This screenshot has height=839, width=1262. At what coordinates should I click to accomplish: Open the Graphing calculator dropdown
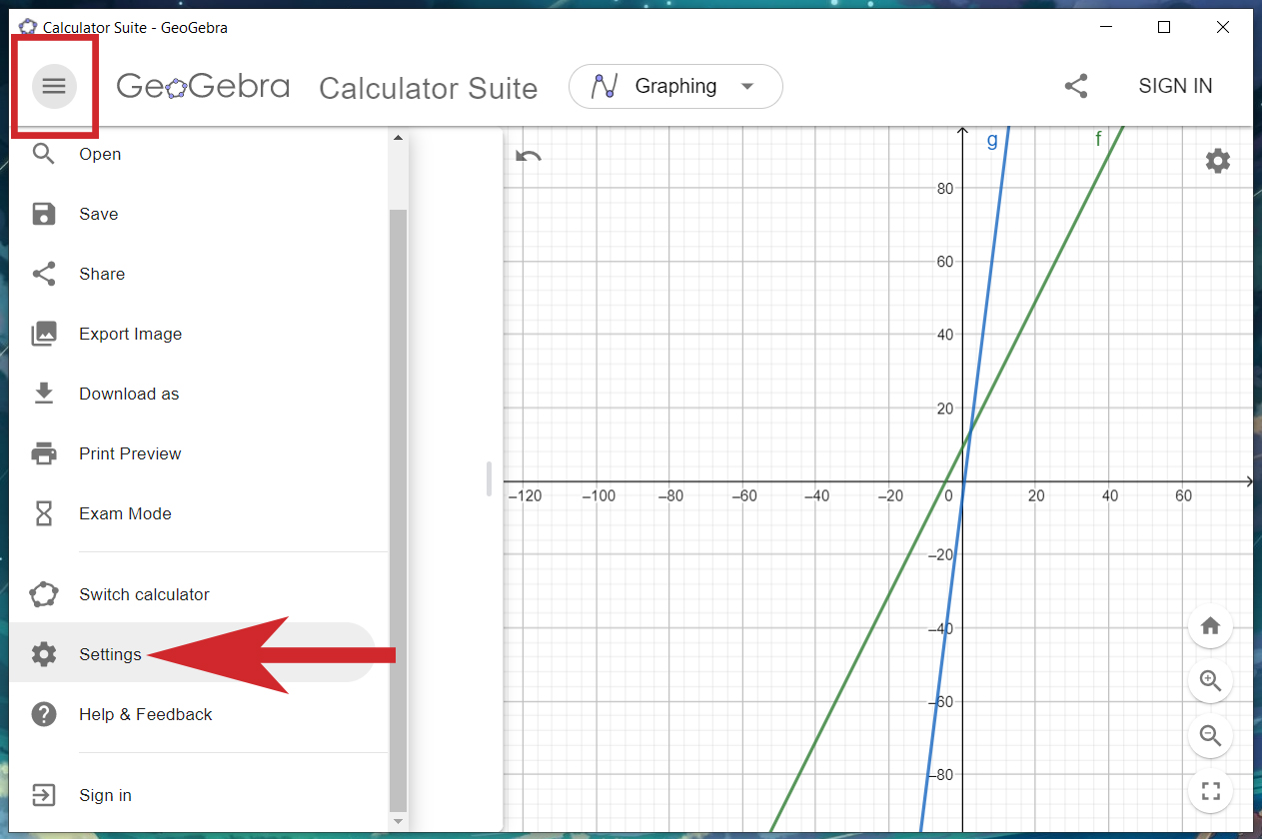pos(675,87)
